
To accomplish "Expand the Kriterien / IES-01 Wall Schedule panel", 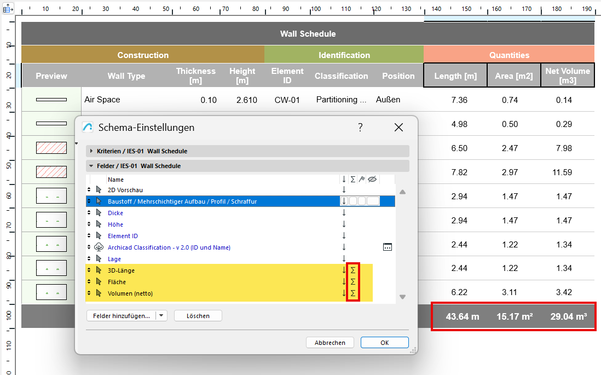I will (x=91, y=151).
